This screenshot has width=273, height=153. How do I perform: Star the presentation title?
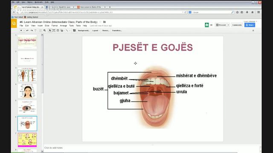point(100,22)
